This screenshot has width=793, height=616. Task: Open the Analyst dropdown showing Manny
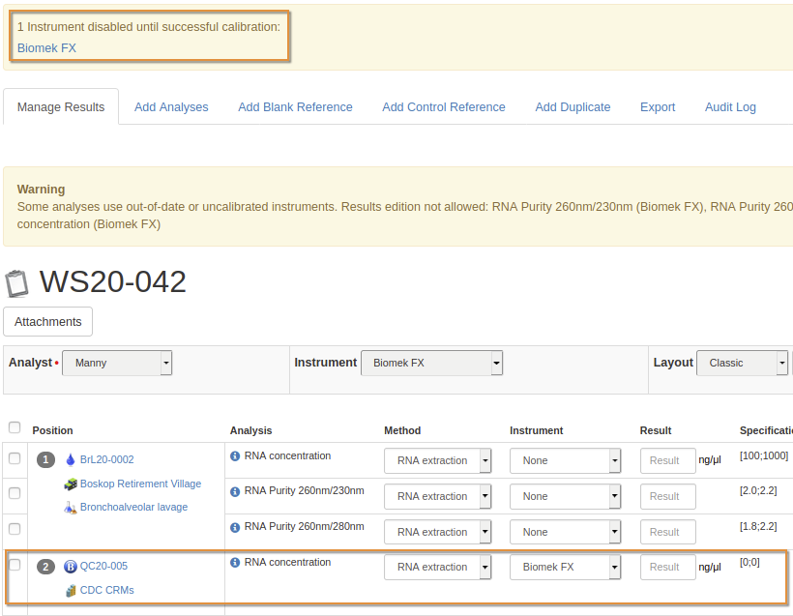117,363
